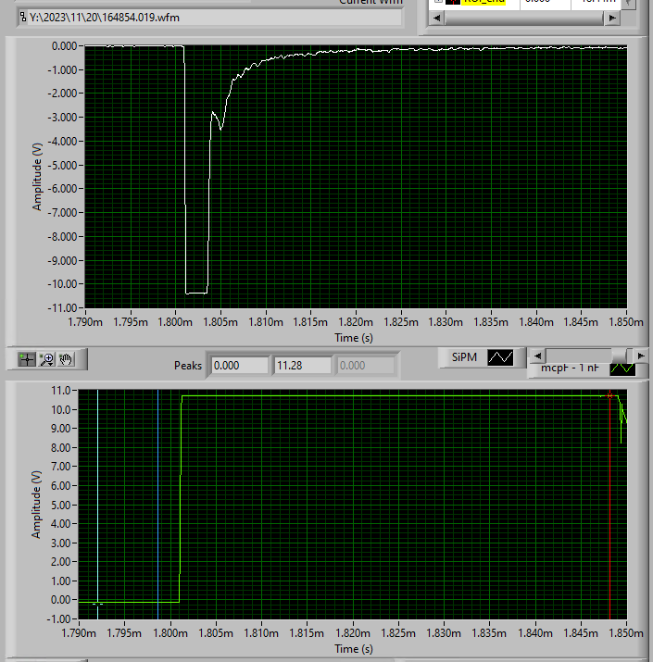Click the green mcpF plot legend icon
Viewport: 653px width, 662px height.
(622, 368)
